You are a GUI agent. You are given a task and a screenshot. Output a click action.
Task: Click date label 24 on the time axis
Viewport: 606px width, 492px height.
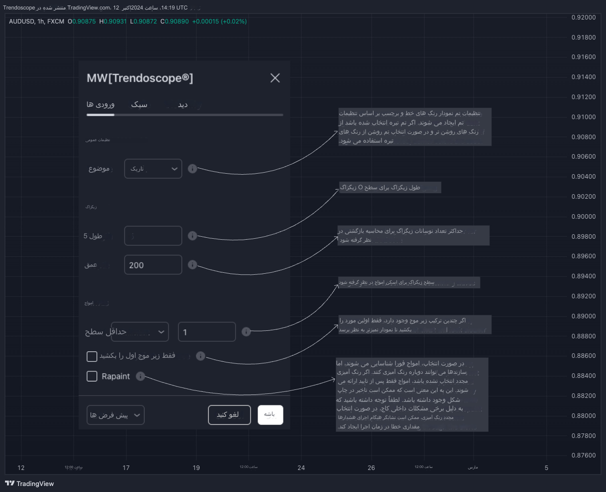click(301, 467)
